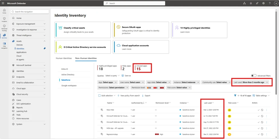This screenshot has height=139, width=279.
Task: Click Learn more on Cloud application accounts
Action: 127,49
